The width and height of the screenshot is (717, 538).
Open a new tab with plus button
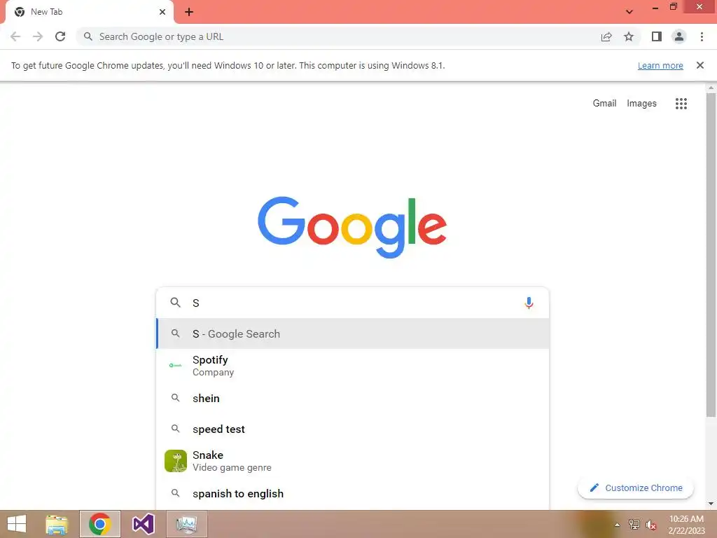pos(189,12)
